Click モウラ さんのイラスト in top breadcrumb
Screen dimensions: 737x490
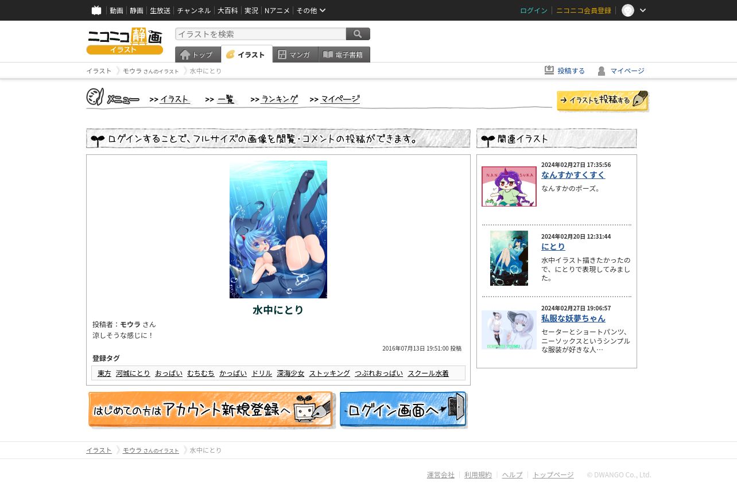tap(151, 71)
